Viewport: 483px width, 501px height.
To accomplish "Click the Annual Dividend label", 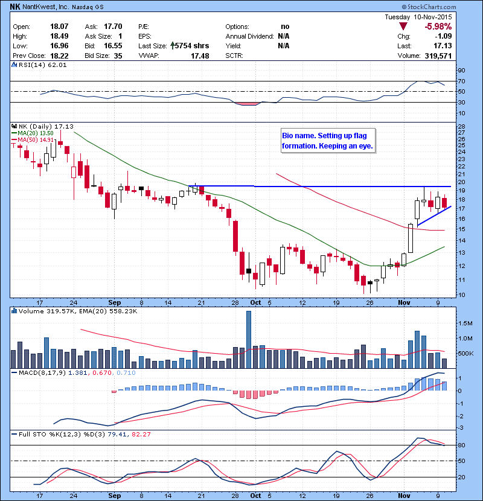I will (x=249, y=36).
